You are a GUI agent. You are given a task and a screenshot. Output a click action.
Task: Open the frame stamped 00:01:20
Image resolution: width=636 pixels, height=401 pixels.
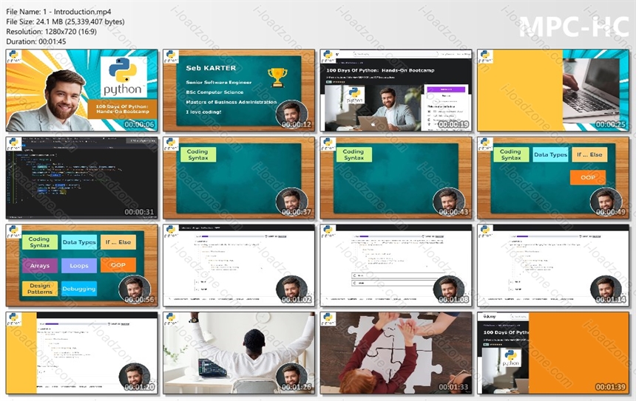(x=81, y=353)
